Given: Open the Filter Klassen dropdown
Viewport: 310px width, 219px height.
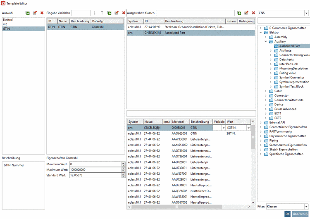Looking at the screenshot, I should pos(307,206).
